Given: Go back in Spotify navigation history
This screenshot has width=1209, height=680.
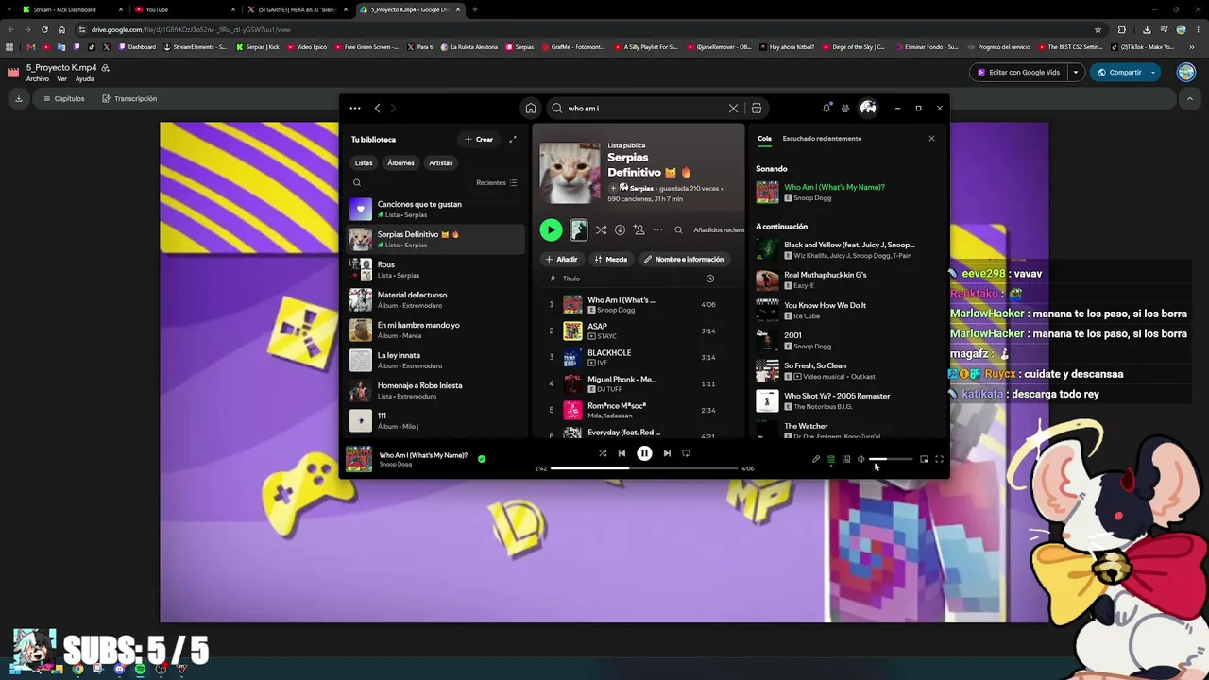Looking at the screenshot, I should (x=377, y=109).
